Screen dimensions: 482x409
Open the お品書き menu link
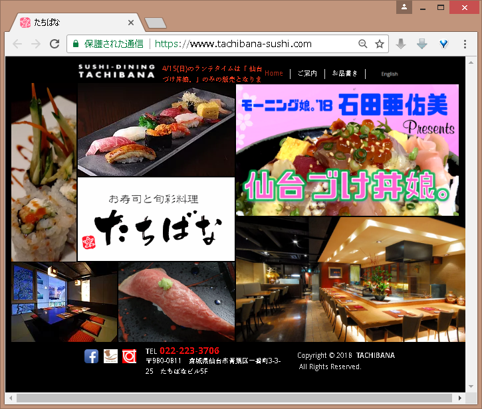(344, 74)
